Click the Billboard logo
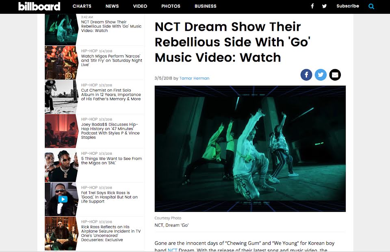The height and width of the screenshot is (252, 390). (39, 6)
